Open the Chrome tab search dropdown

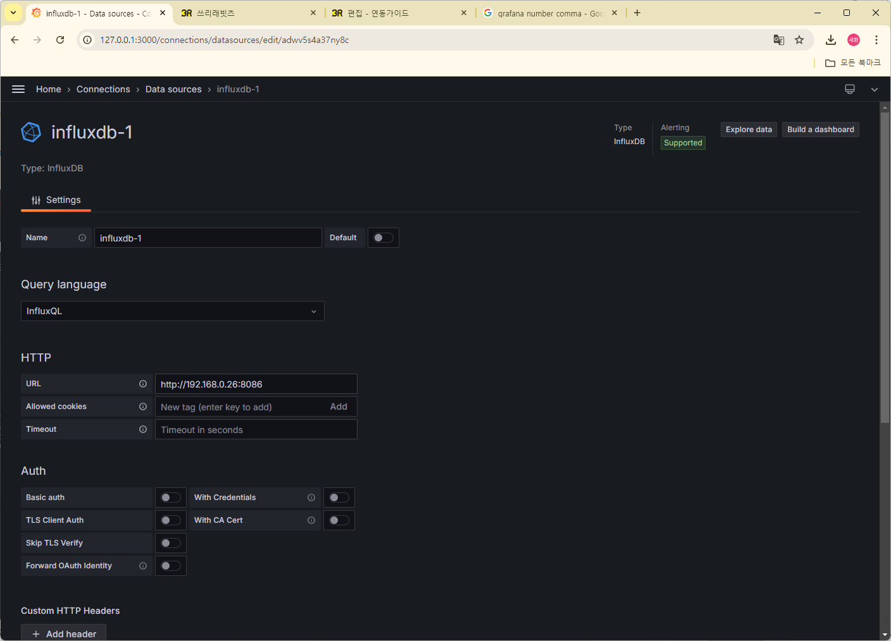point(13,13)
